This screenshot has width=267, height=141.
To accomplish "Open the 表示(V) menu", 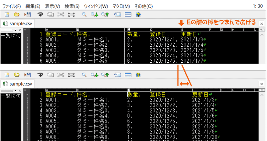I will pyautogui.click(x=52, y=6).
